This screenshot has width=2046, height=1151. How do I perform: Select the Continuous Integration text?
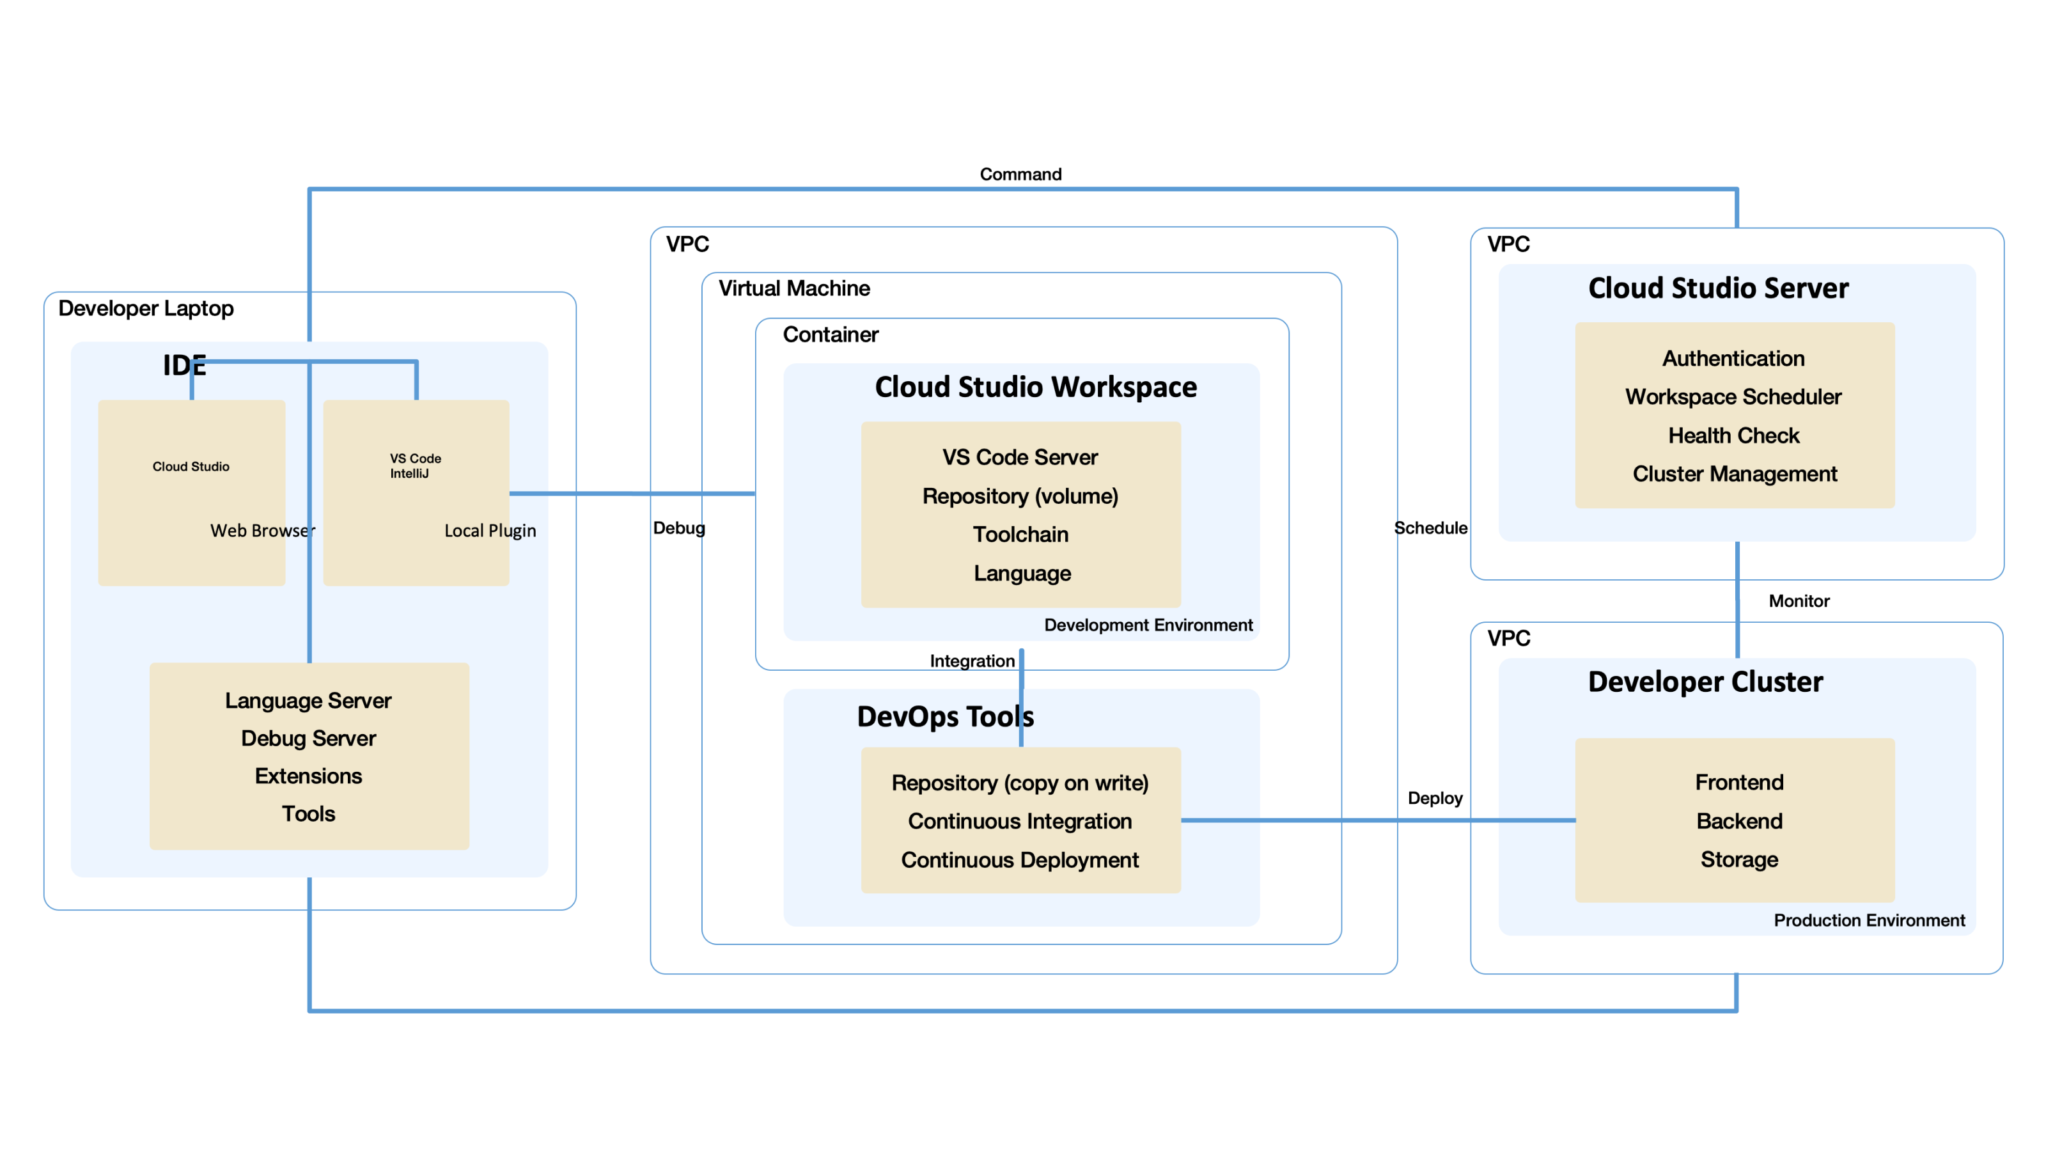click(1020, 821)
